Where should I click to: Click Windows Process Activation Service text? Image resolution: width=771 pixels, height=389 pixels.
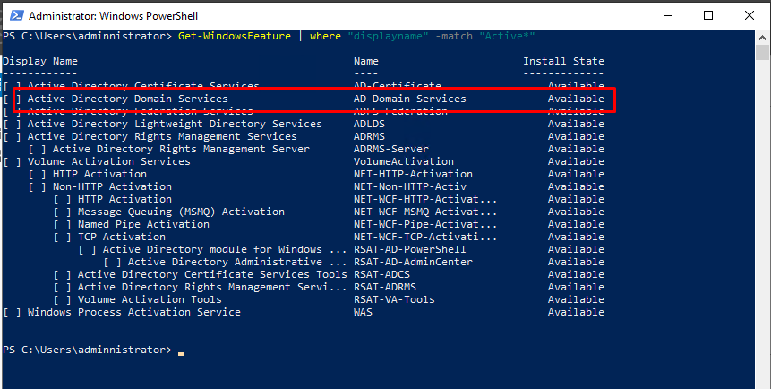[134, 312]
